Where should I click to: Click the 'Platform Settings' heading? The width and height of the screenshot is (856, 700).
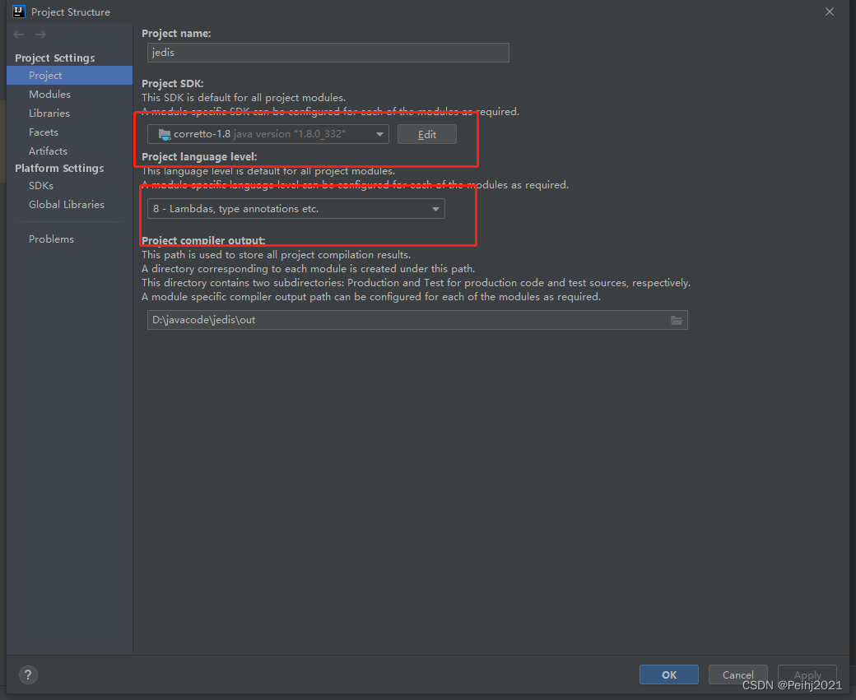(x=59, y=168)
